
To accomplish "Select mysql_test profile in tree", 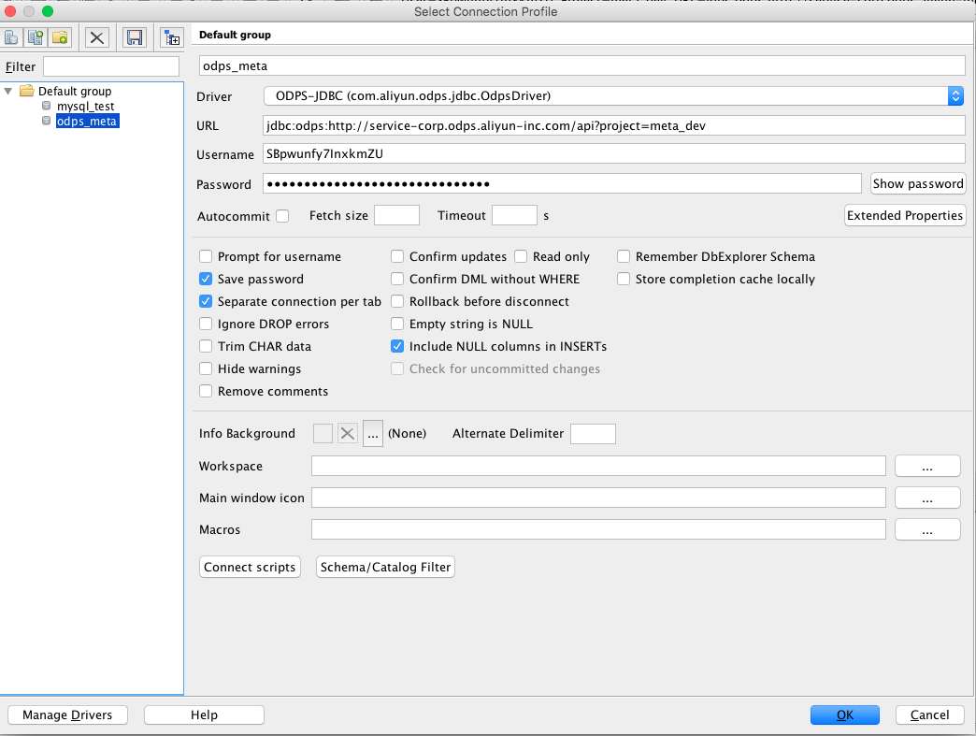I will pos(85,106).
